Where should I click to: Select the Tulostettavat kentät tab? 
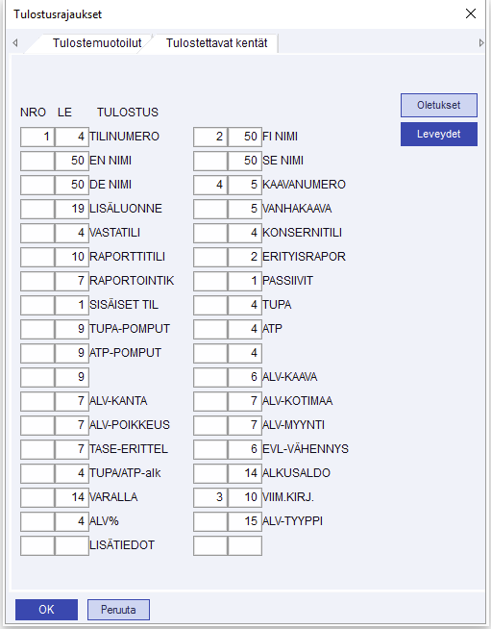pos(216,43)
